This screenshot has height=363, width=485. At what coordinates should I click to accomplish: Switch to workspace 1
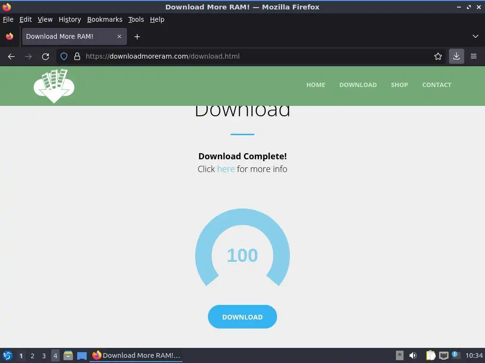click(21, 356)
